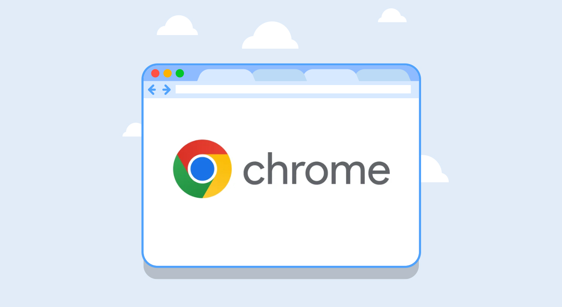Click the blue forward arrow
Viewport: 562px width, 307px height.
click(166, 90)
